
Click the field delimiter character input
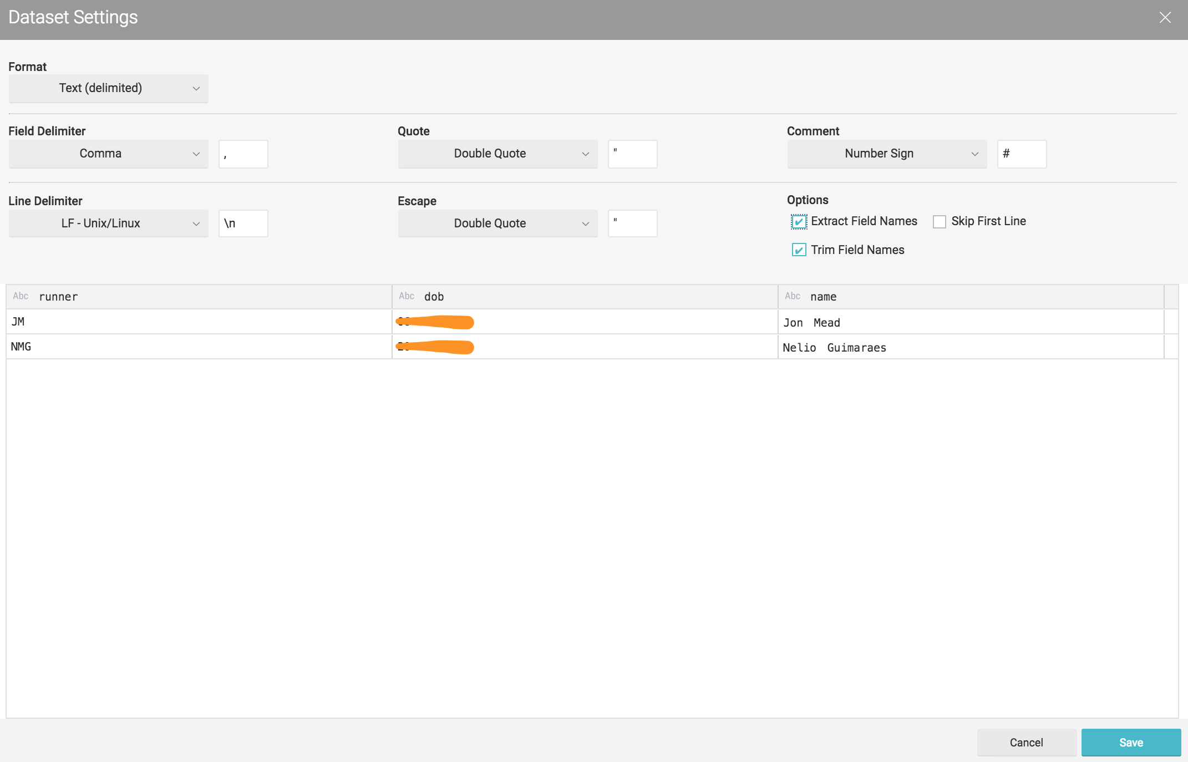click(243, 154)
